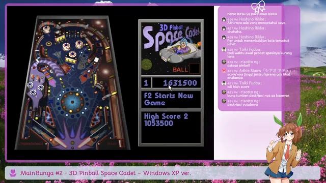Click the 'Akhirnya ada yang mengetahui saya' message
Screen dimensions: 326x183
click(256, 23)
